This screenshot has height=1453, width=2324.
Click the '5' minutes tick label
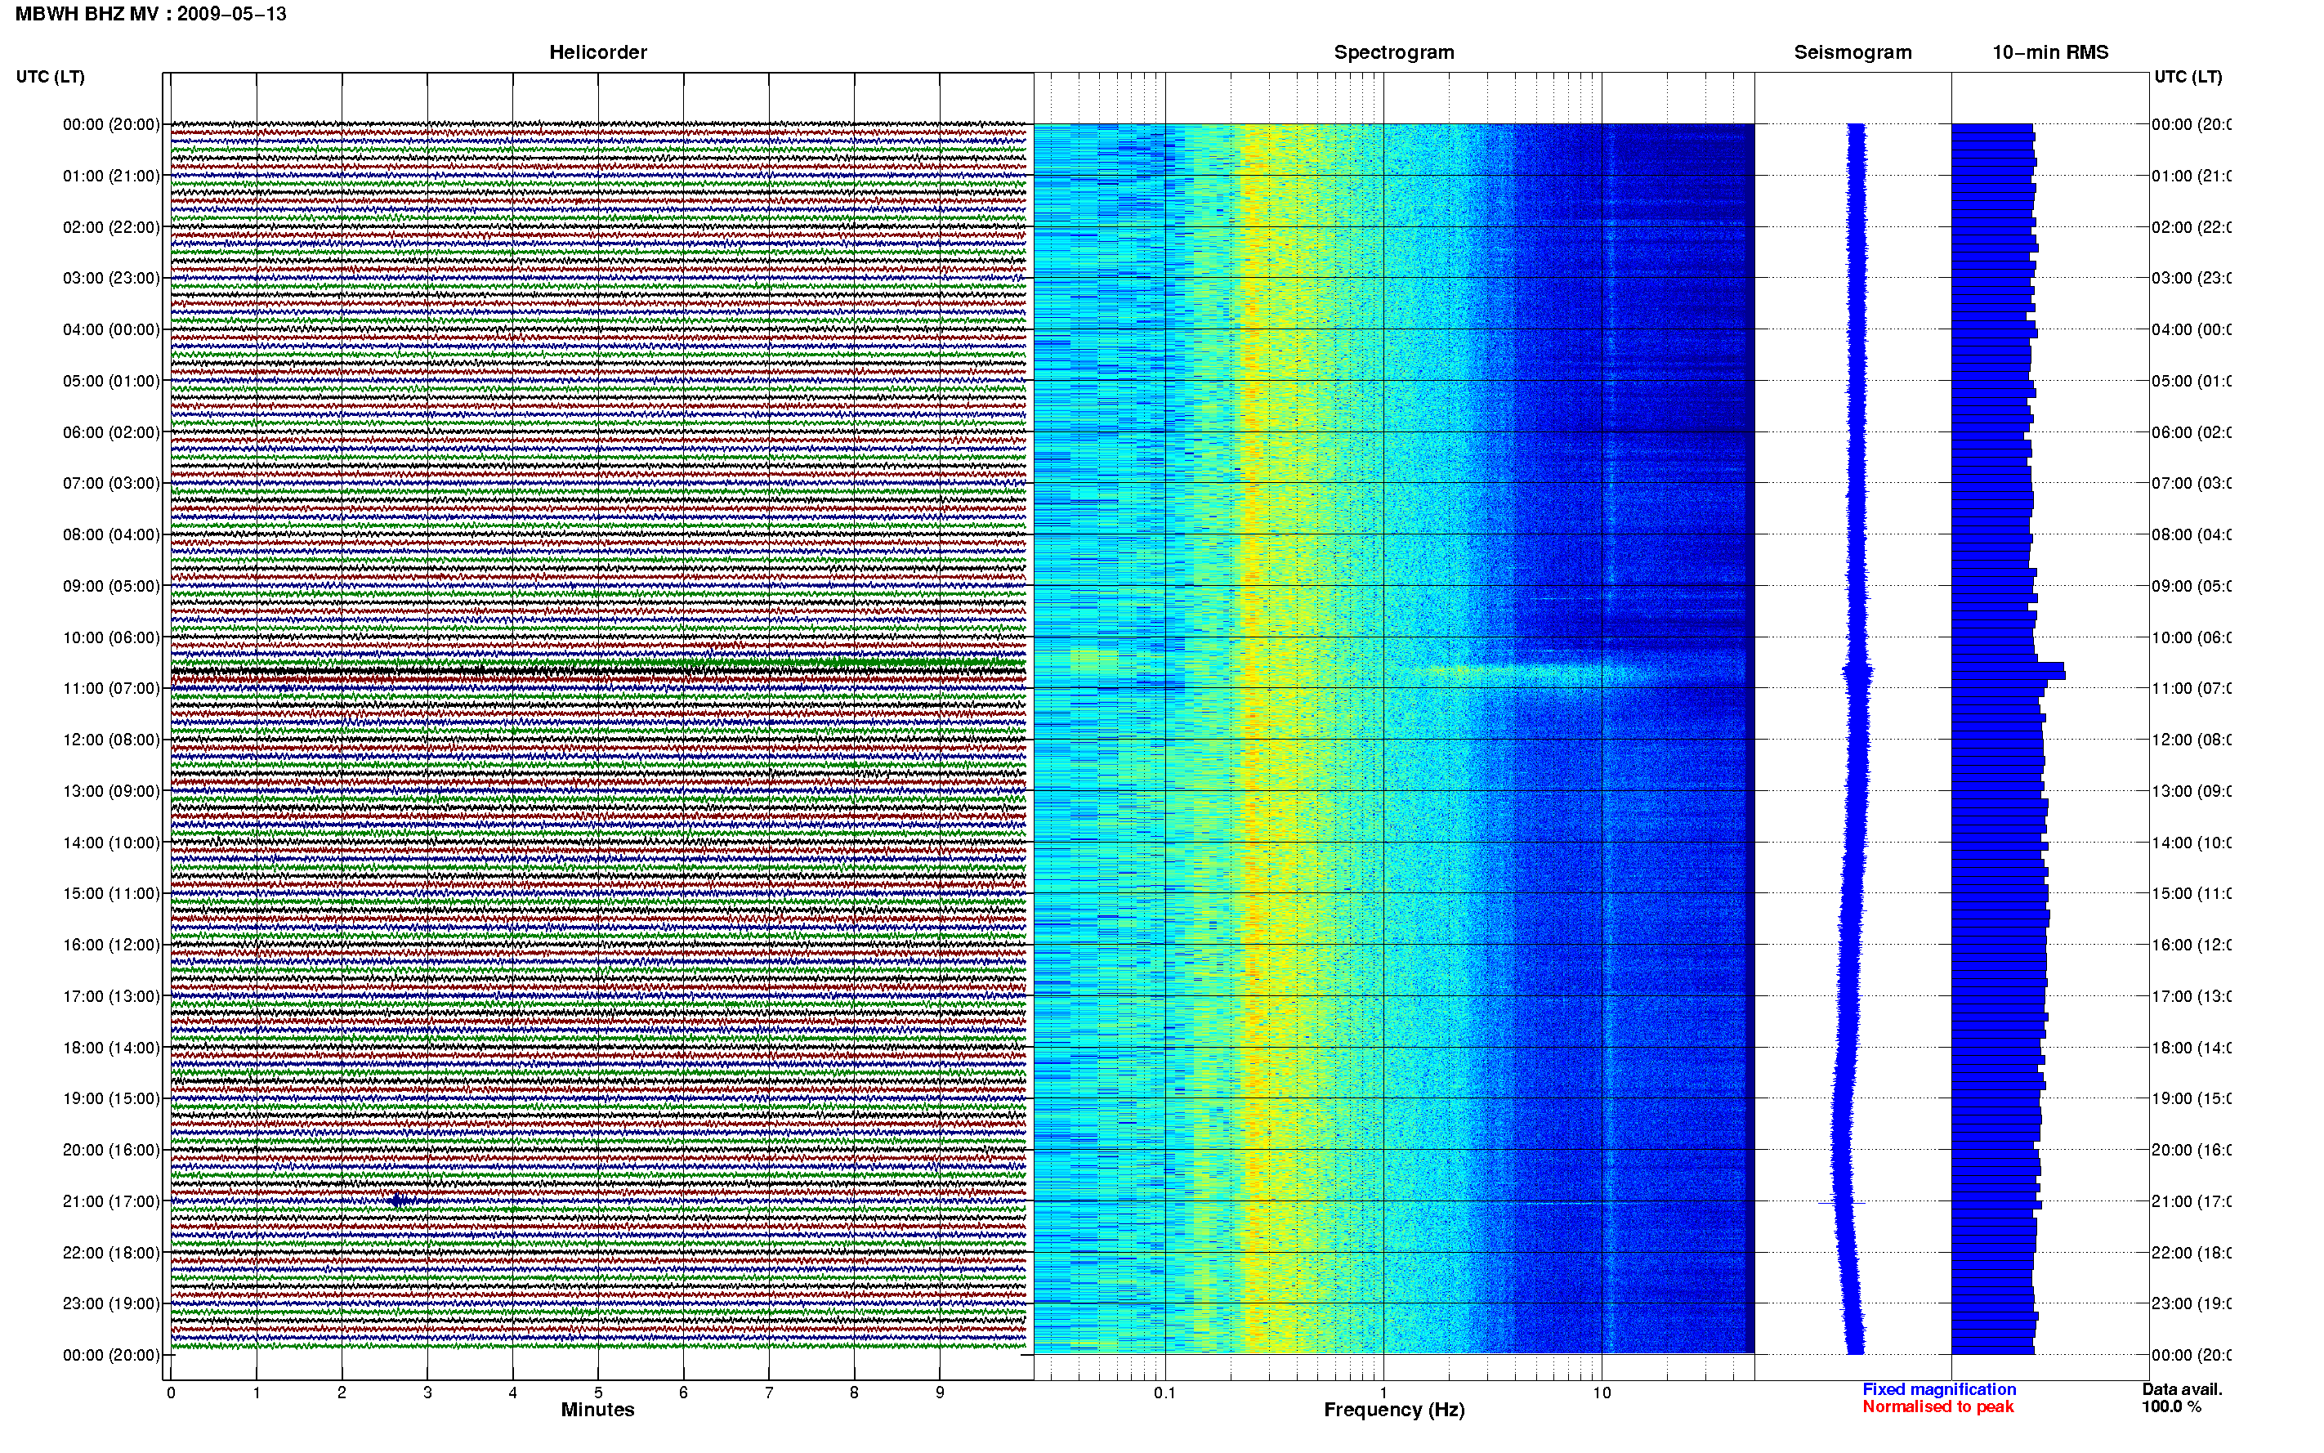coord(597,1393)
